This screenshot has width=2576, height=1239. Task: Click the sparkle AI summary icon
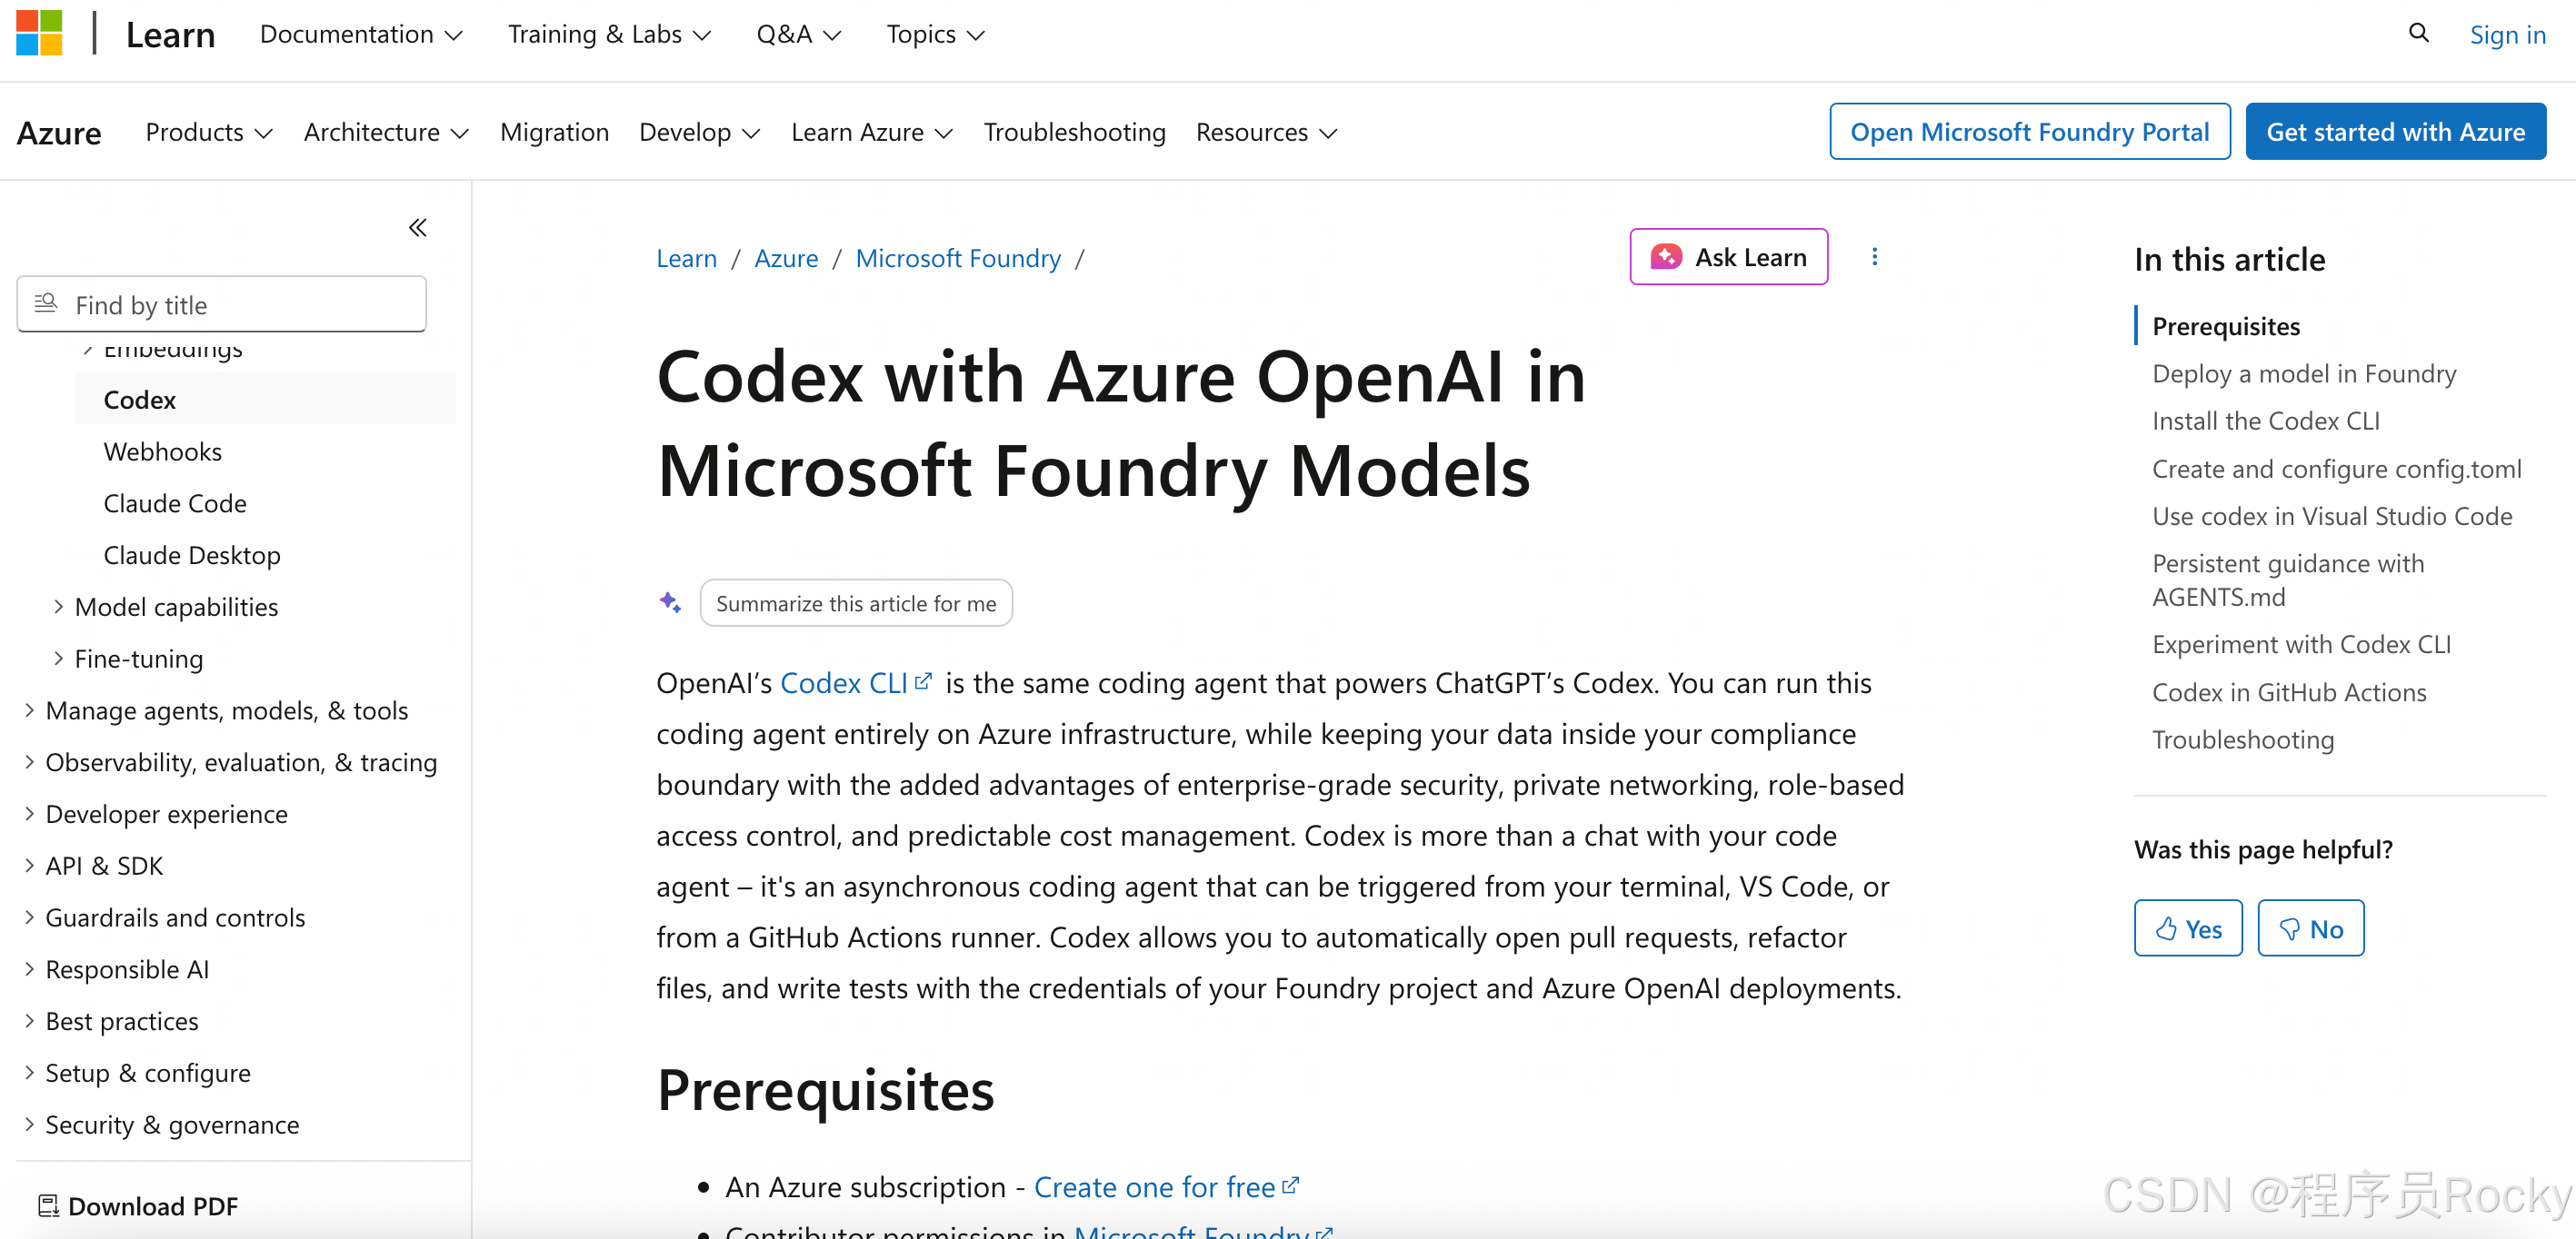[x=670, y=602]
